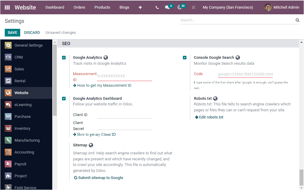Open the apps menu grid
The height and width of the screenshot is (190, 304).
point(7,7)
